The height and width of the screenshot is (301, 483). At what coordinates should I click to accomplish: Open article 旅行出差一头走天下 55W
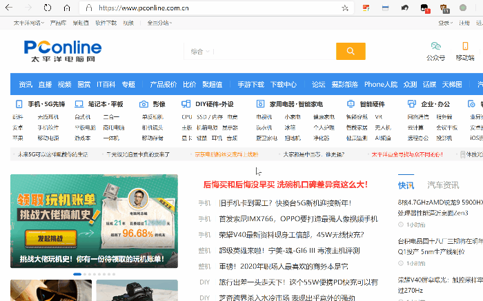298,282
